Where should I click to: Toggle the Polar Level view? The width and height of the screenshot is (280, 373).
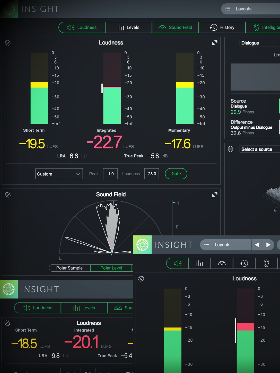[111, 268]
